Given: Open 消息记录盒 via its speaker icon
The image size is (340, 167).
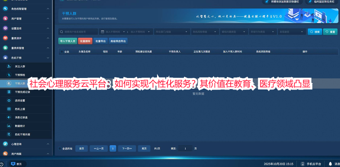Looking at the screenshot, I should tap(9, 117).
